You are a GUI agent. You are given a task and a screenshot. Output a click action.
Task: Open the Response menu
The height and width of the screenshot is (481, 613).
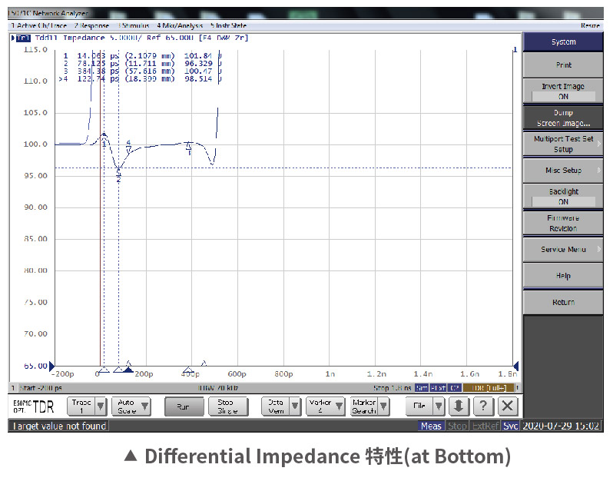91,25
